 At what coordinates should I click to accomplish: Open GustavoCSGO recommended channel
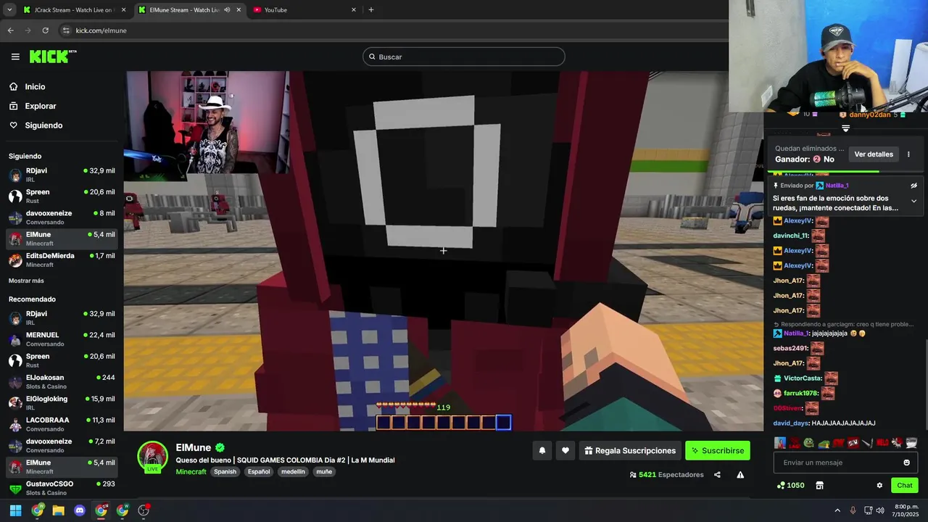pos(62,488)
